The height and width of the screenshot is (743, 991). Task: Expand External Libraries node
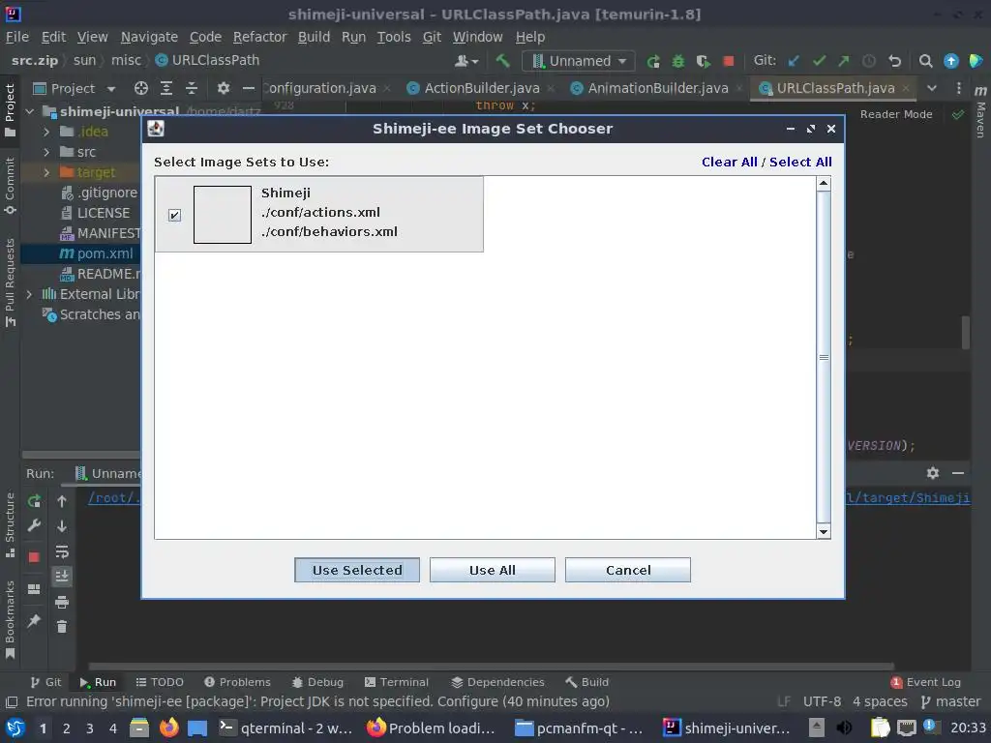click(29, 294)
